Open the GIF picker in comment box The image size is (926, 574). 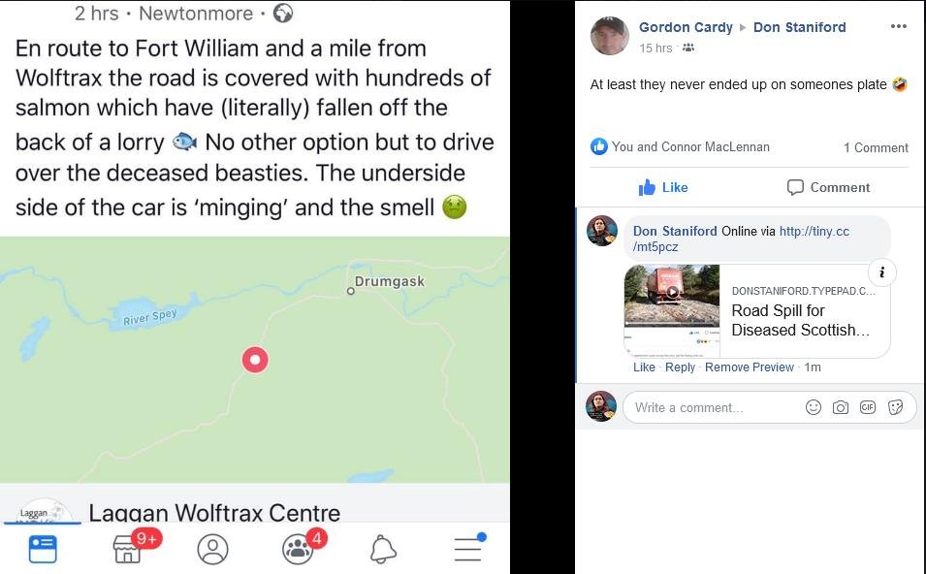point(868,407)
